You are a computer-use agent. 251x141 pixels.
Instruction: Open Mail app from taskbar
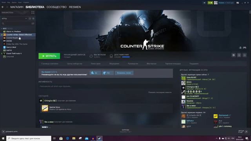pyautogui.click(x=87, y=138)
